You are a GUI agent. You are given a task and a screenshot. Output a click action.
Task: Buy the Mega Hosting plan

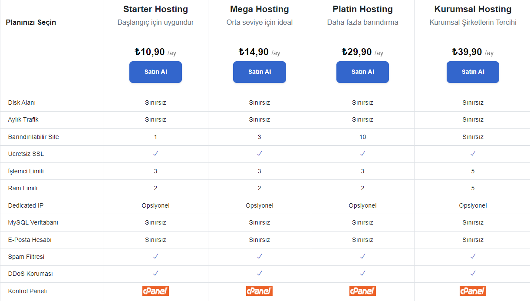[x=259, y=72]
